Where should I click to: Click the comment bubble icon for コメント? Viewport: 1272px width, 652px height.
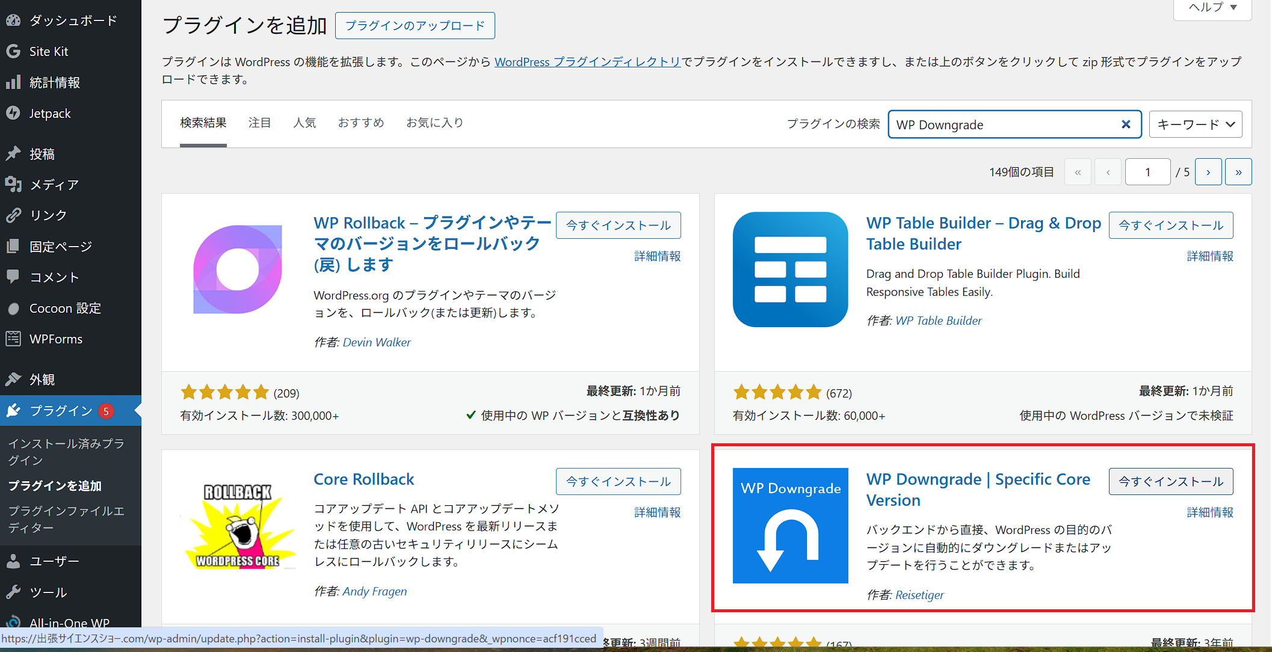tap(13, 277)
